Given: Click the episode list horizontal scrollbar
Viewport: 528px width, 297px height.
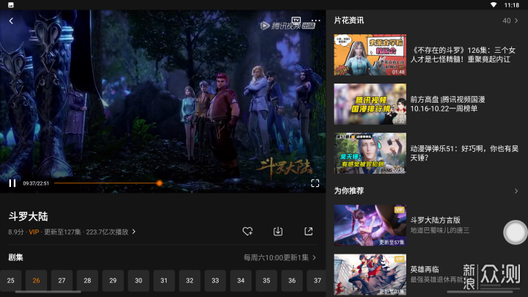Looking at the screenshot, I should tap(48, 292).
